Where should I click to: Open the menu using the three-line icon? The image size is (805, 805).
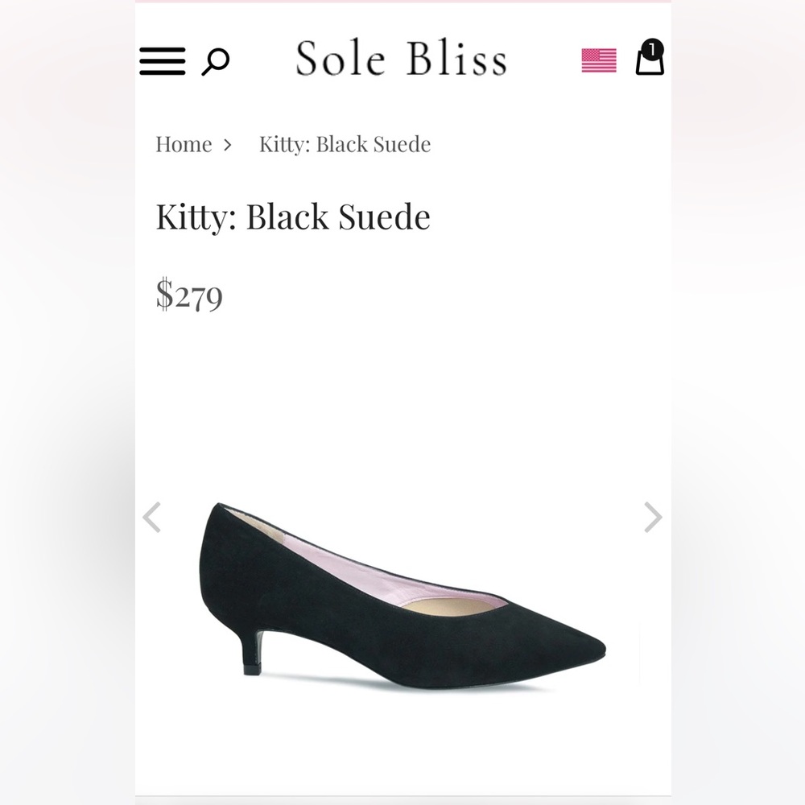tap(161, 61)
